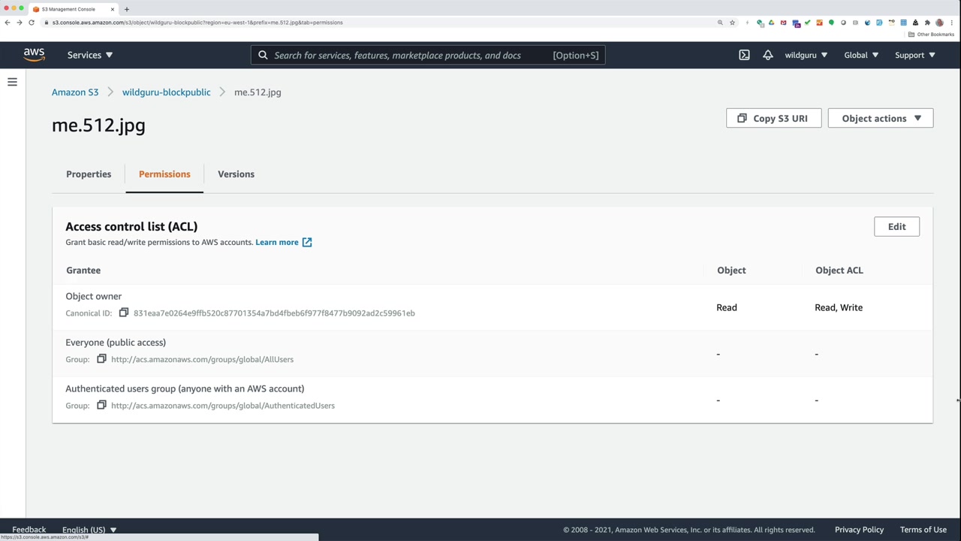Click the Object owner's Read, Write value
The image size is (961, 541).
tap(839, 307)
